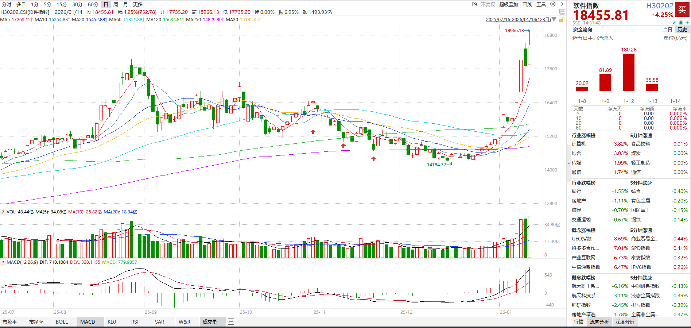The height and width of the screenshot is (328, 691).
Task: Click the WP monitor icon
Action: pos(562,12)
